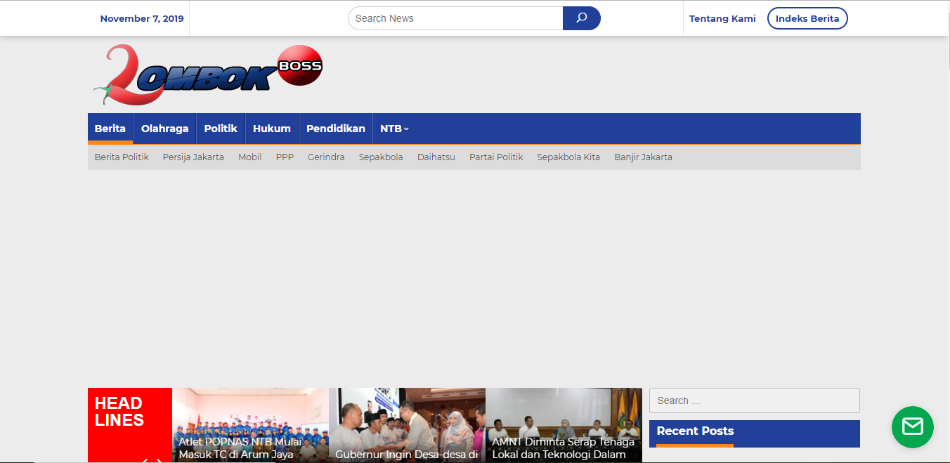
Task: Open the green mail chat bubble
Action: [912, 426]
